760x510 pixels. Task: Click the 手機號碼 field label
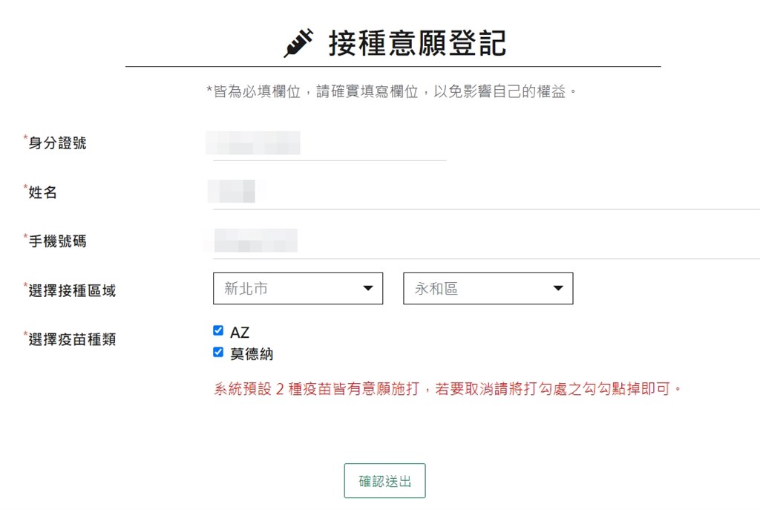pyautogui.click(x=57, y=241)
